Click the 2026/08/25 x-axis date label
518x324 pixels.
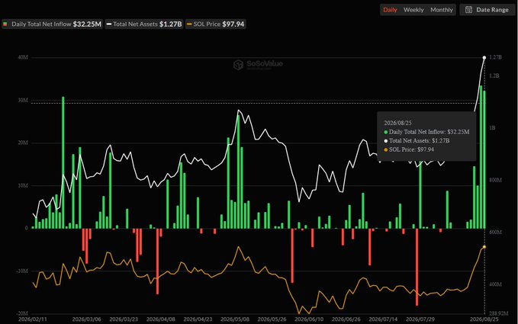tap(484, 319)
